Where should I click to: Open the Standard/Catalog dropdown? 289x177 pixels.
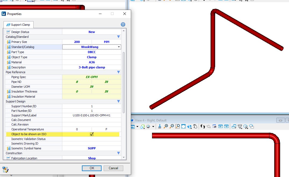[x=119, y=47]
